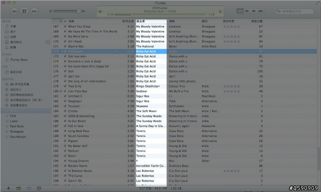Uncheck the song Get married~
321x192 pixels.
click(x=65, y=56)
